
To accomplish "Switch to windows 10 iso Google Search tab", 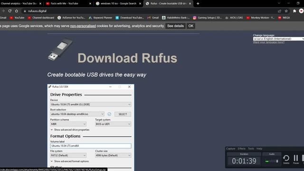I will tap(118, 3).
